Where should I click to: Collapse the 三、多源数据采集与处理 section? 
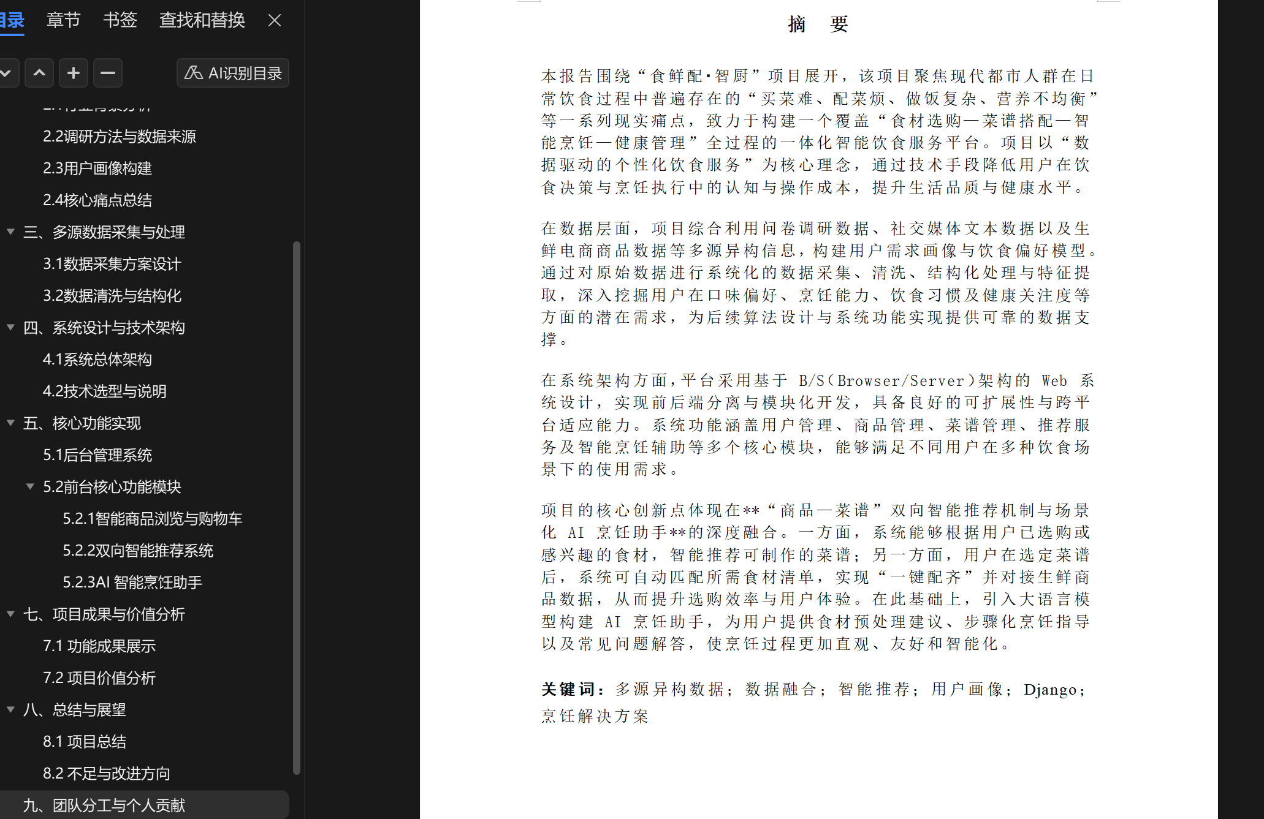click(x=10, y=232)
